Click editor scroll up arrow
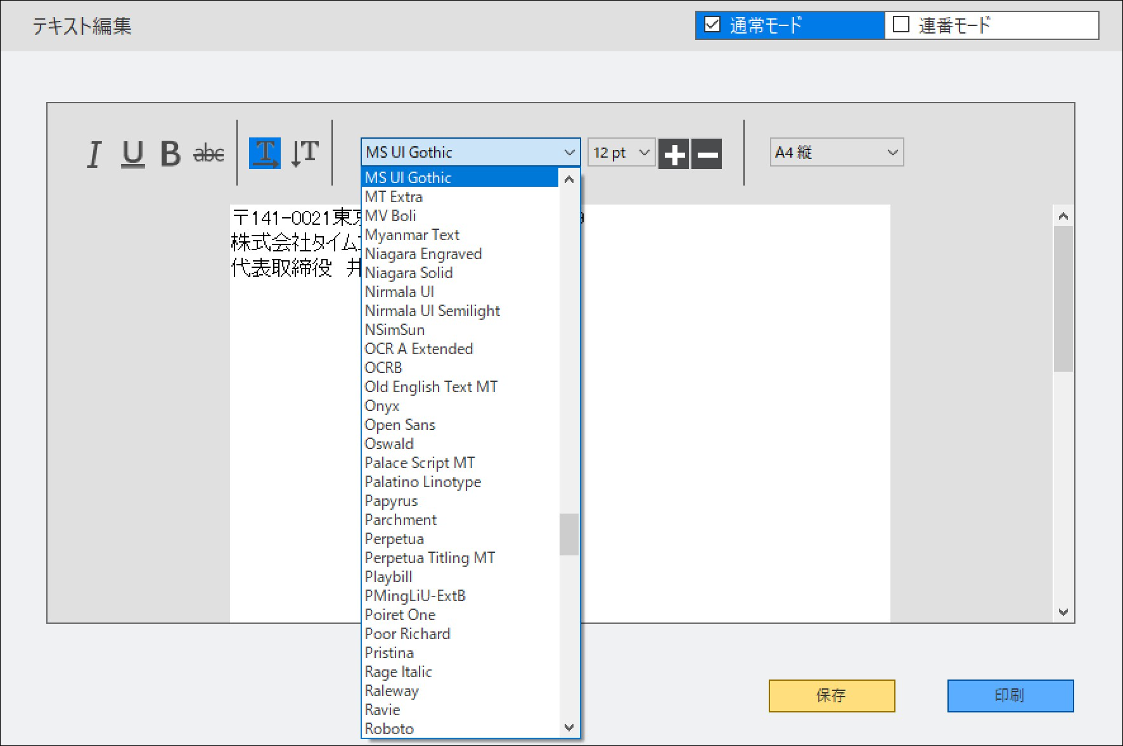 pos(1063,216)
